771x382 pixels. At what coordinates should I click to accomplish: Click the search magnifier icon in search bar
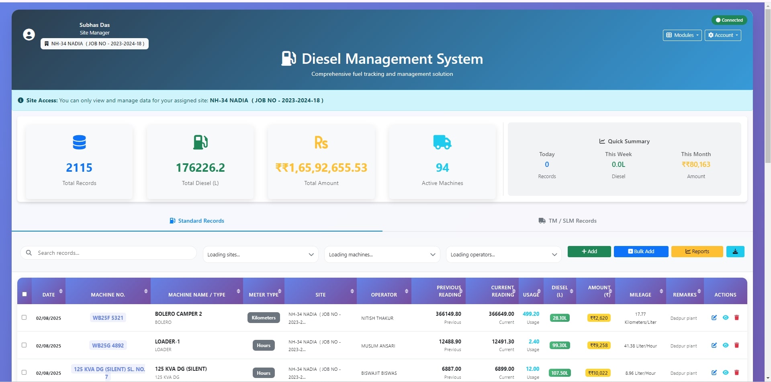[29, 253]
